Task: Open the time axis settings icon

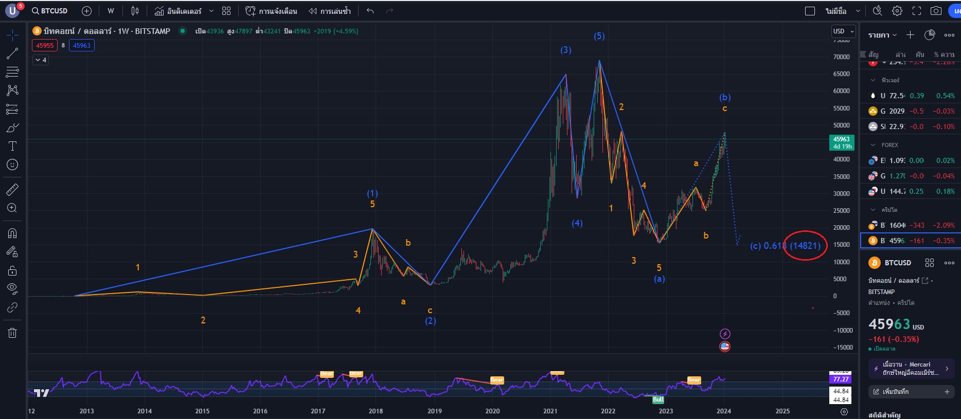Action: (x=844, y=411)
